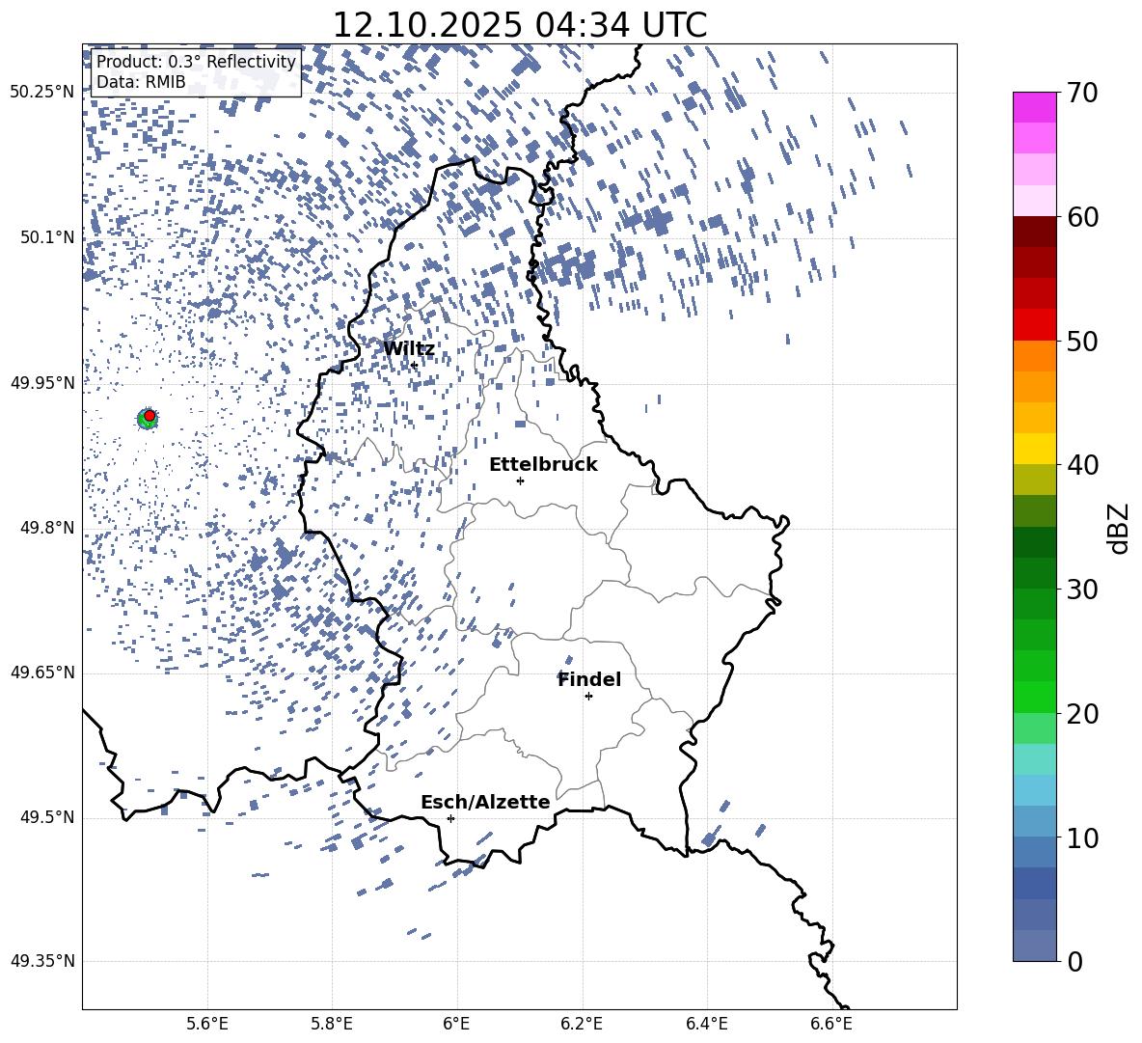Click the yellow 40 dBZ colorbar segment
Screen dimensions: 1142x1043
1034,449
